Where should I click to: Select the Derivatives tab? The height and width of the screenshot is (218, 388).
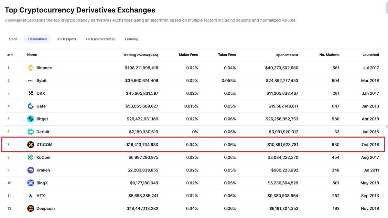[x=38, y=39]
